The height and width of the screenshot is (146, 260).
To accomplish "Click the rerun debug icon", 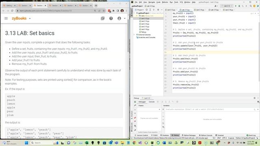I will pyautogui.click(x=135, y=102).
